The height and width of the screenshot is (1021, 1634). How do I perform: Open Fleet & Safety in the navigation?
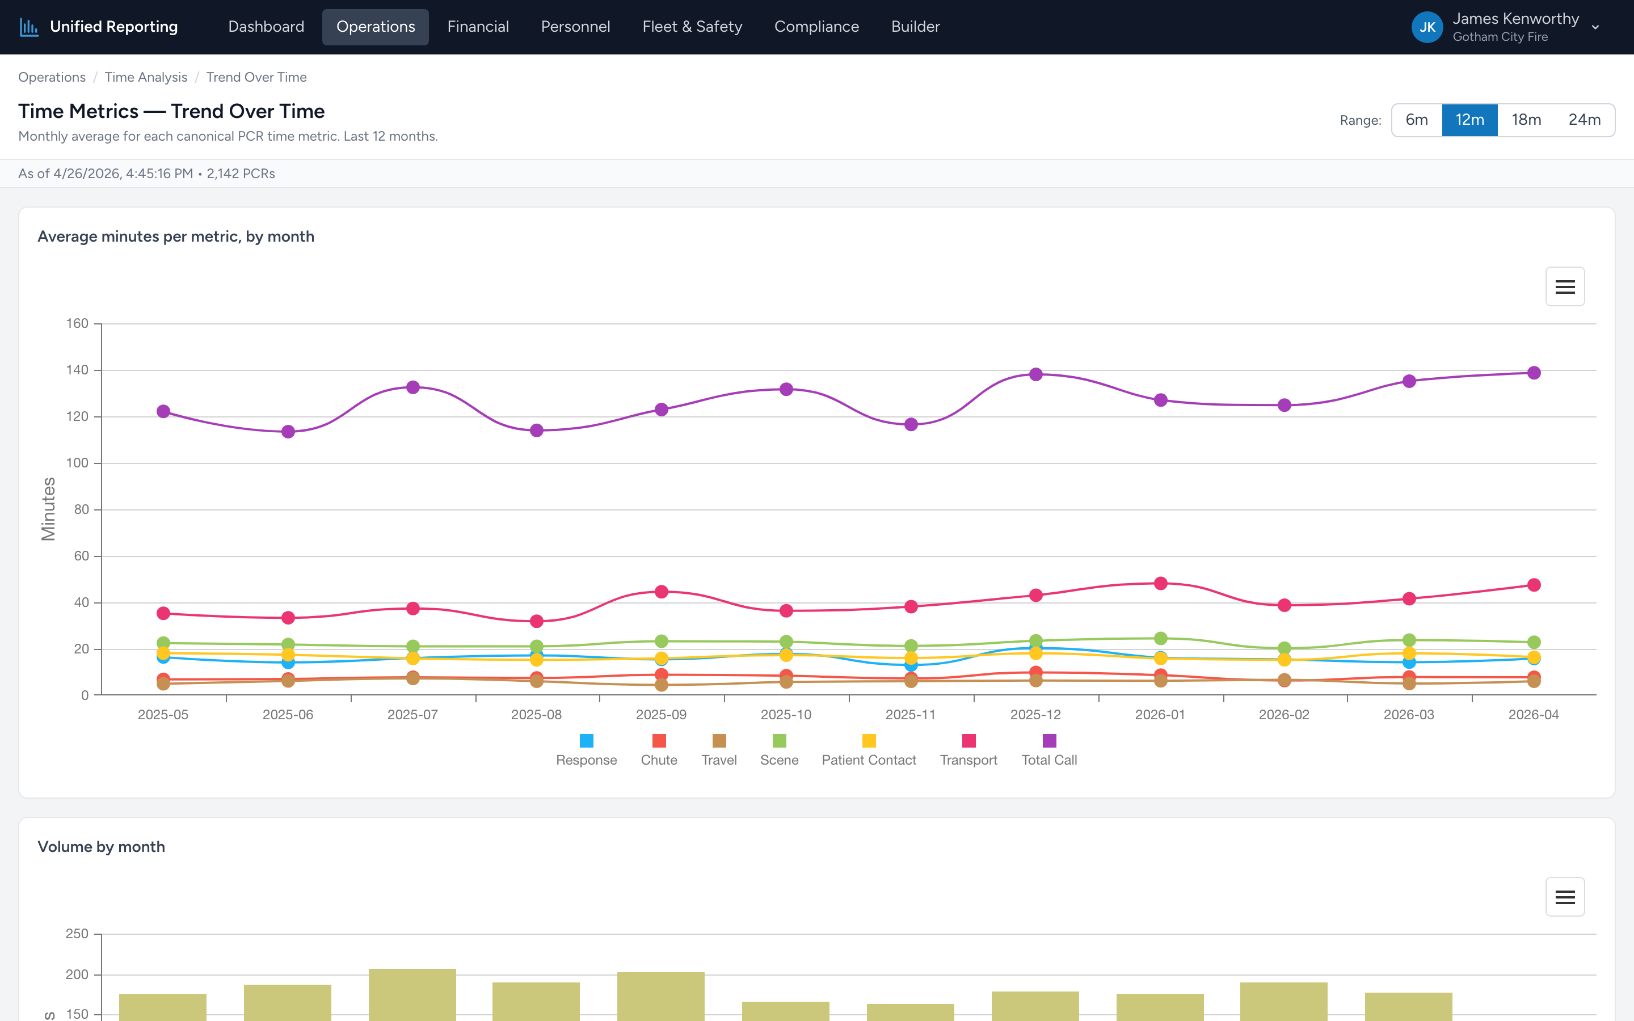[692, 27]
